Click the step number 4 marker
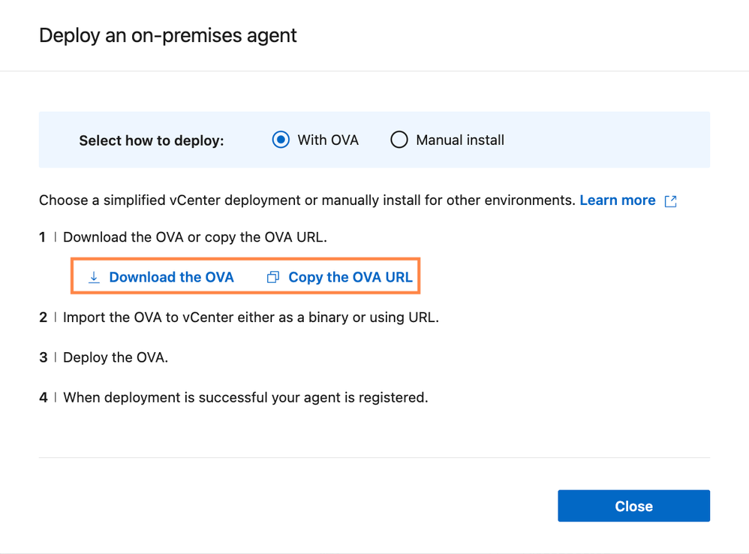Viewport: 749px width, 554px height. pos(44,397)
